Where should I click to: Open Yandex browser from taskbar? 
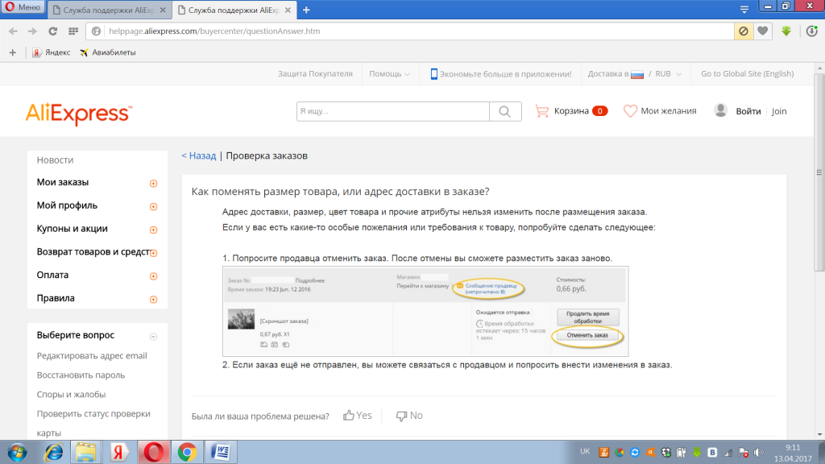coord(119,453)
